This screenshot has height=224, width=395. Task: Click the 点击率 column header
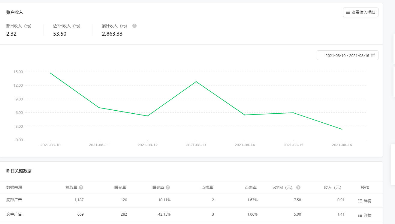click(x=251, y=187)
